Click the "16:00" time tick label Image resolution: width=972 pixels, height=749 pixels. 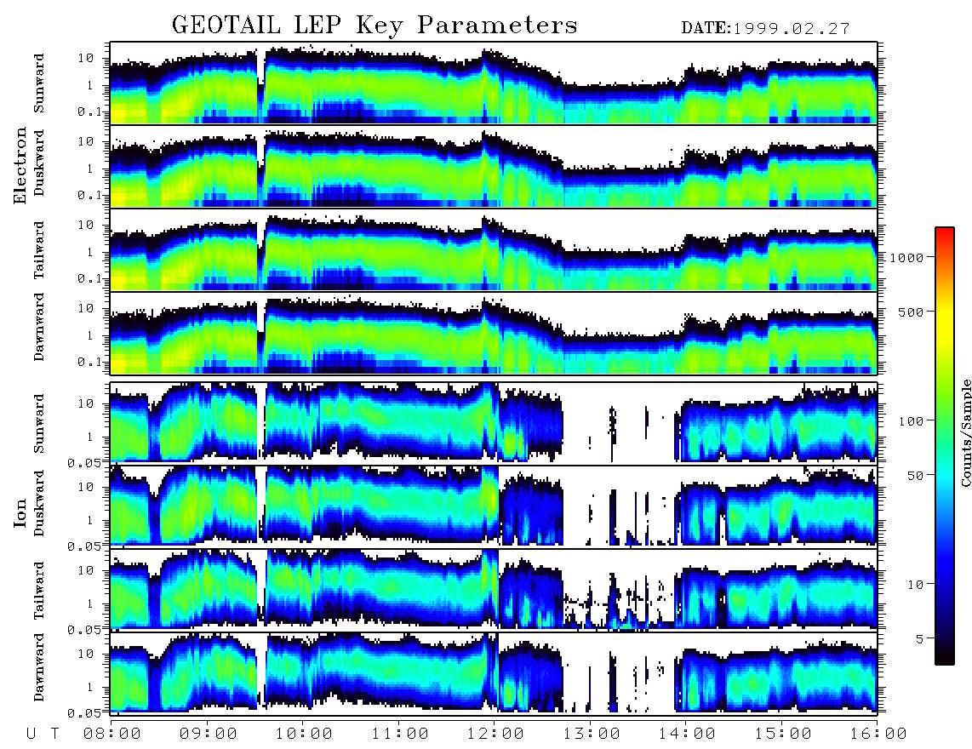coord(878,735)
